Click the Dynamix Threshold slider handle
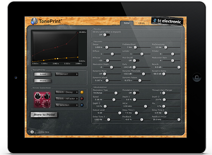Viewport: 212px width, 155px height. [x=143, y=74]
